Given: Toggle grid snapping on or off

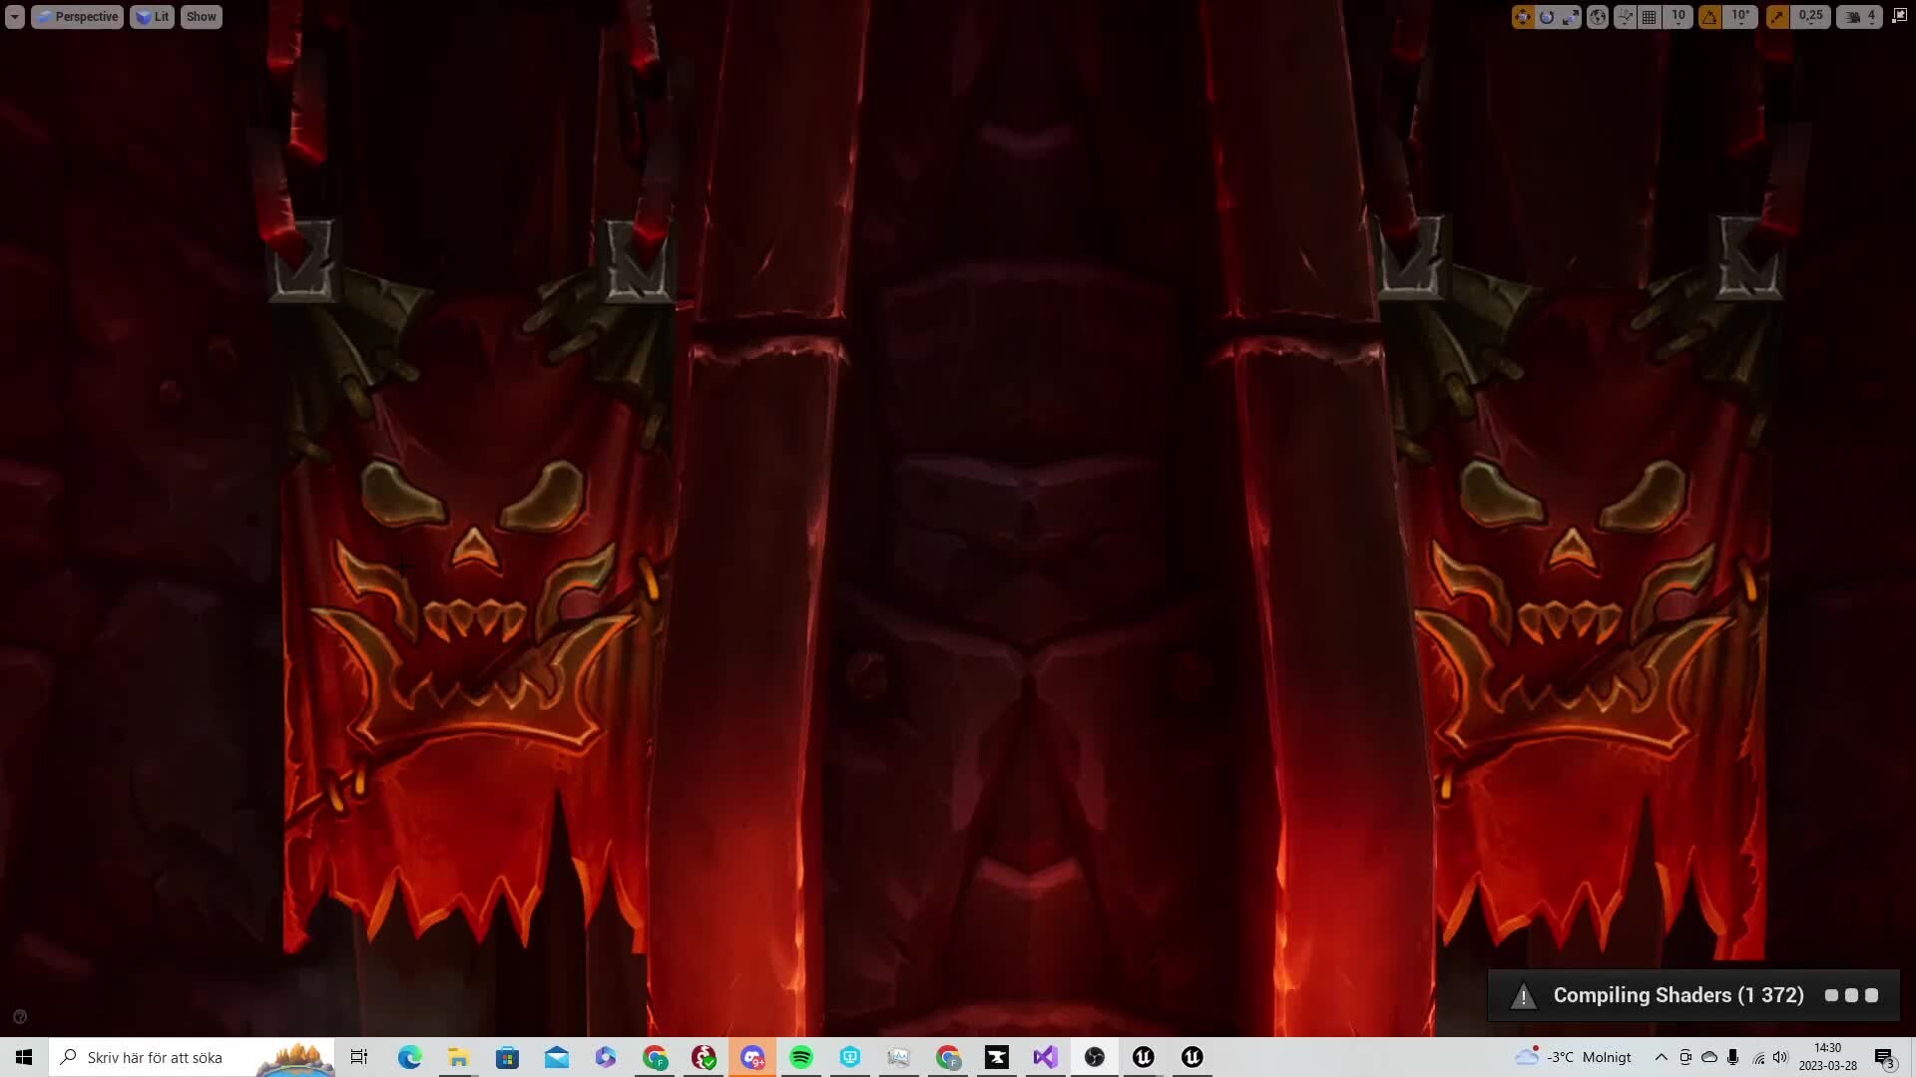Looking at the screenshot, I should [1650, 17].
